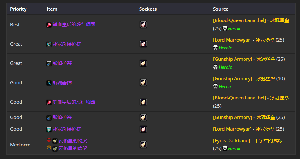Click the red Horde faction icon in Mediocre row
The width and height of the screenshot is (300, 159).
click(49, 140)
